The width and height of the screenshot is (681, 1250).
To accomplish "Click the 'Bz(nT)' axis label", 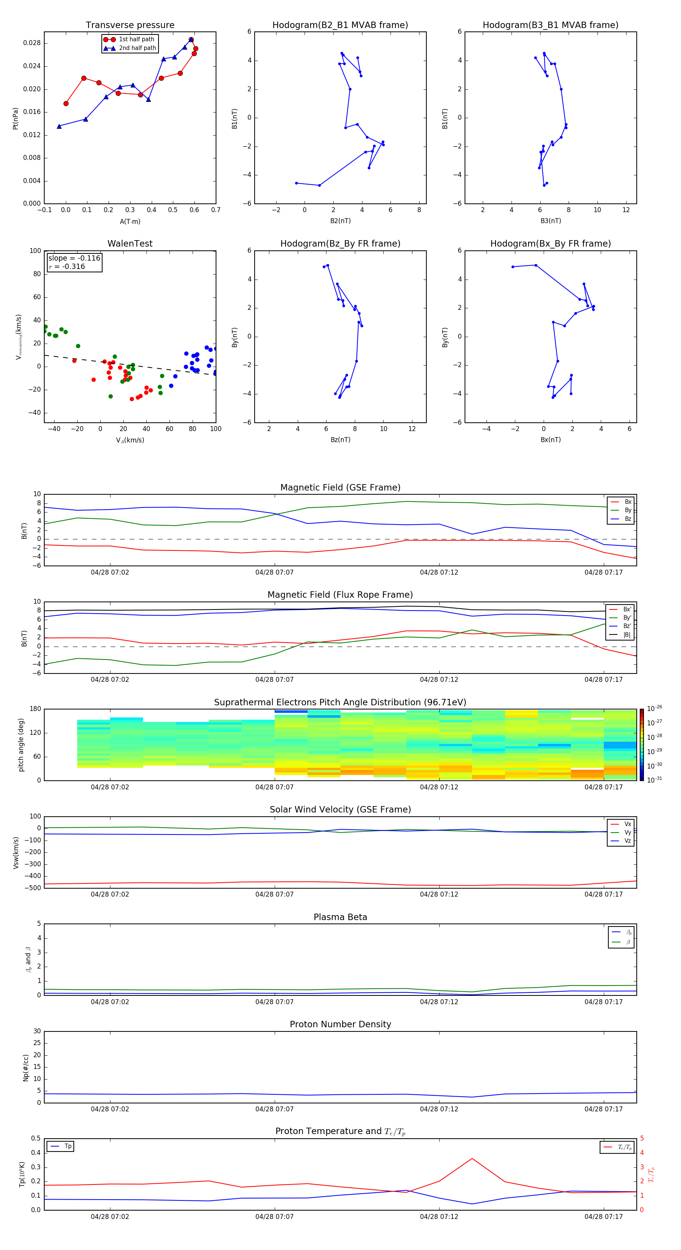I will pos(340,440).
